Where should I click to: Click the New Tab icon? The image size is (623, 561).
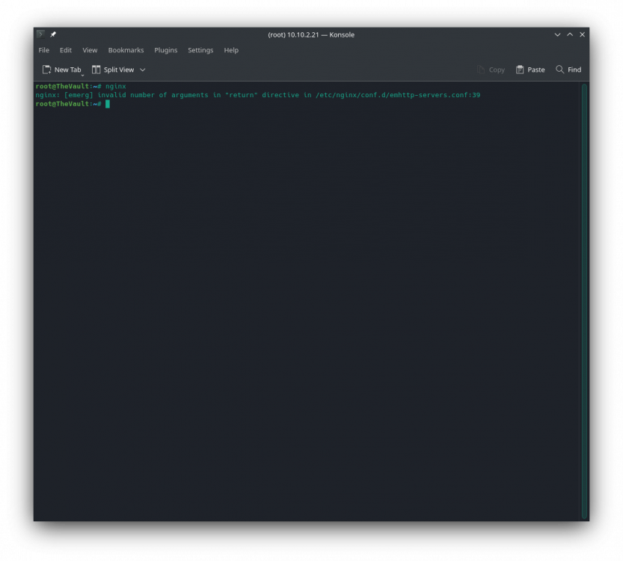tap(47, 70)
